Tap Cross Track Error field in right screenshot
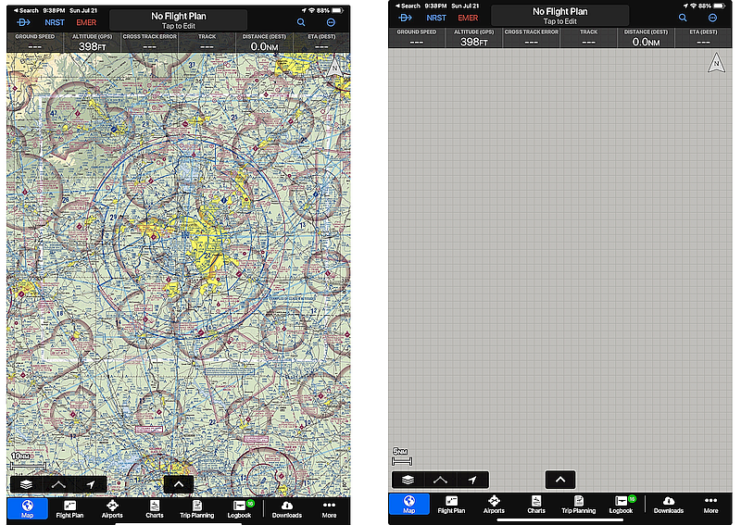 tap(532, 37)
